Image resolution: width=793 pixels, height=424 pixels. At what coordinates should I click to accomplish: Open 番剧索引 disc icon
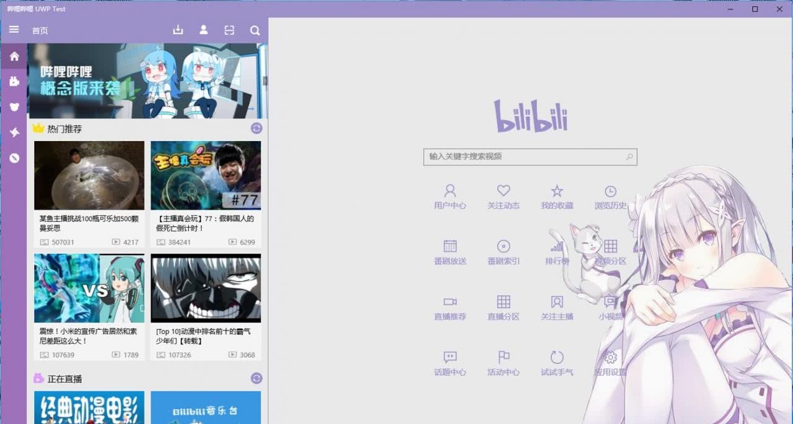[503, 253]
